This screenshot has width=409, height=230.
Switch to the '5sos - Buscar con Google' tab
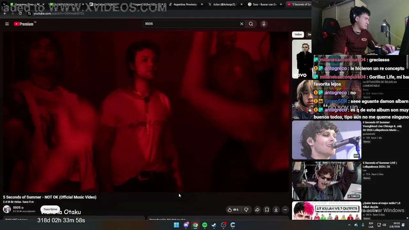click(x=265, y=4)
